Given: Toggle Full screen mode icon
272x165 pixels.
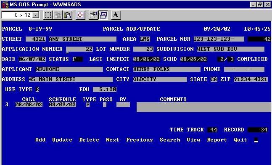Looking at the screenshot, I should [80, 15].
